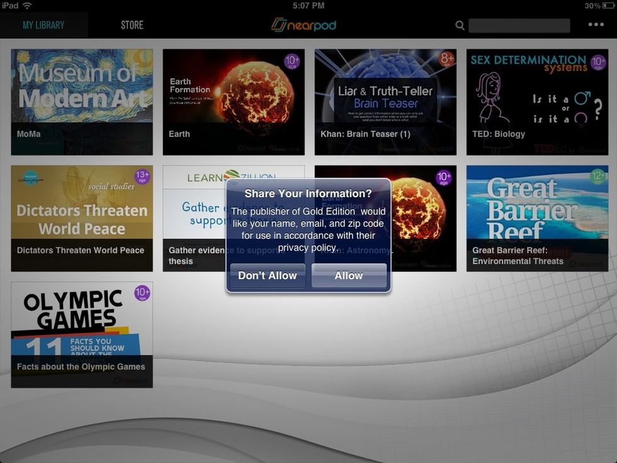The image size is (617, 463).
Task: Tap the Wi-Fi icon in the status bar
Action: point(26,4)
